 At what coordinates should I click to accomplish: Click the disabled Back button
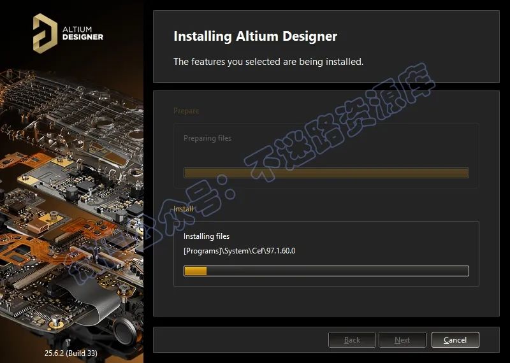pyautogui.click(x=352, y=339)
